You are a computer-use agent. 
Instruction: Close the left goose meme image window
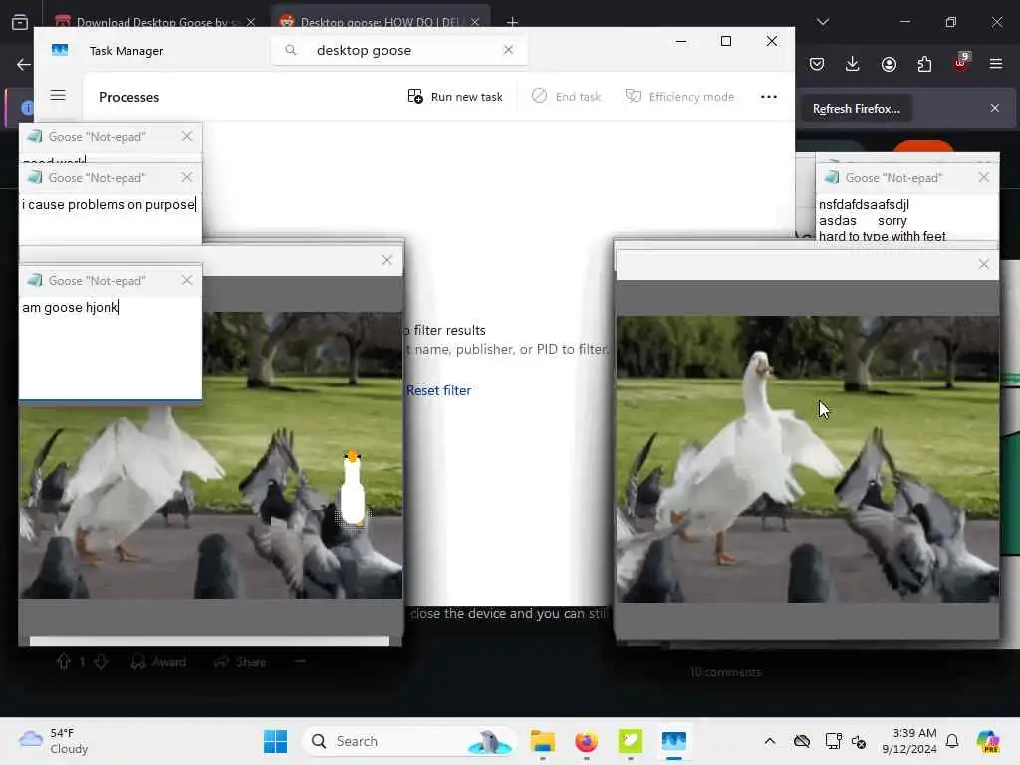pos(387,260)
